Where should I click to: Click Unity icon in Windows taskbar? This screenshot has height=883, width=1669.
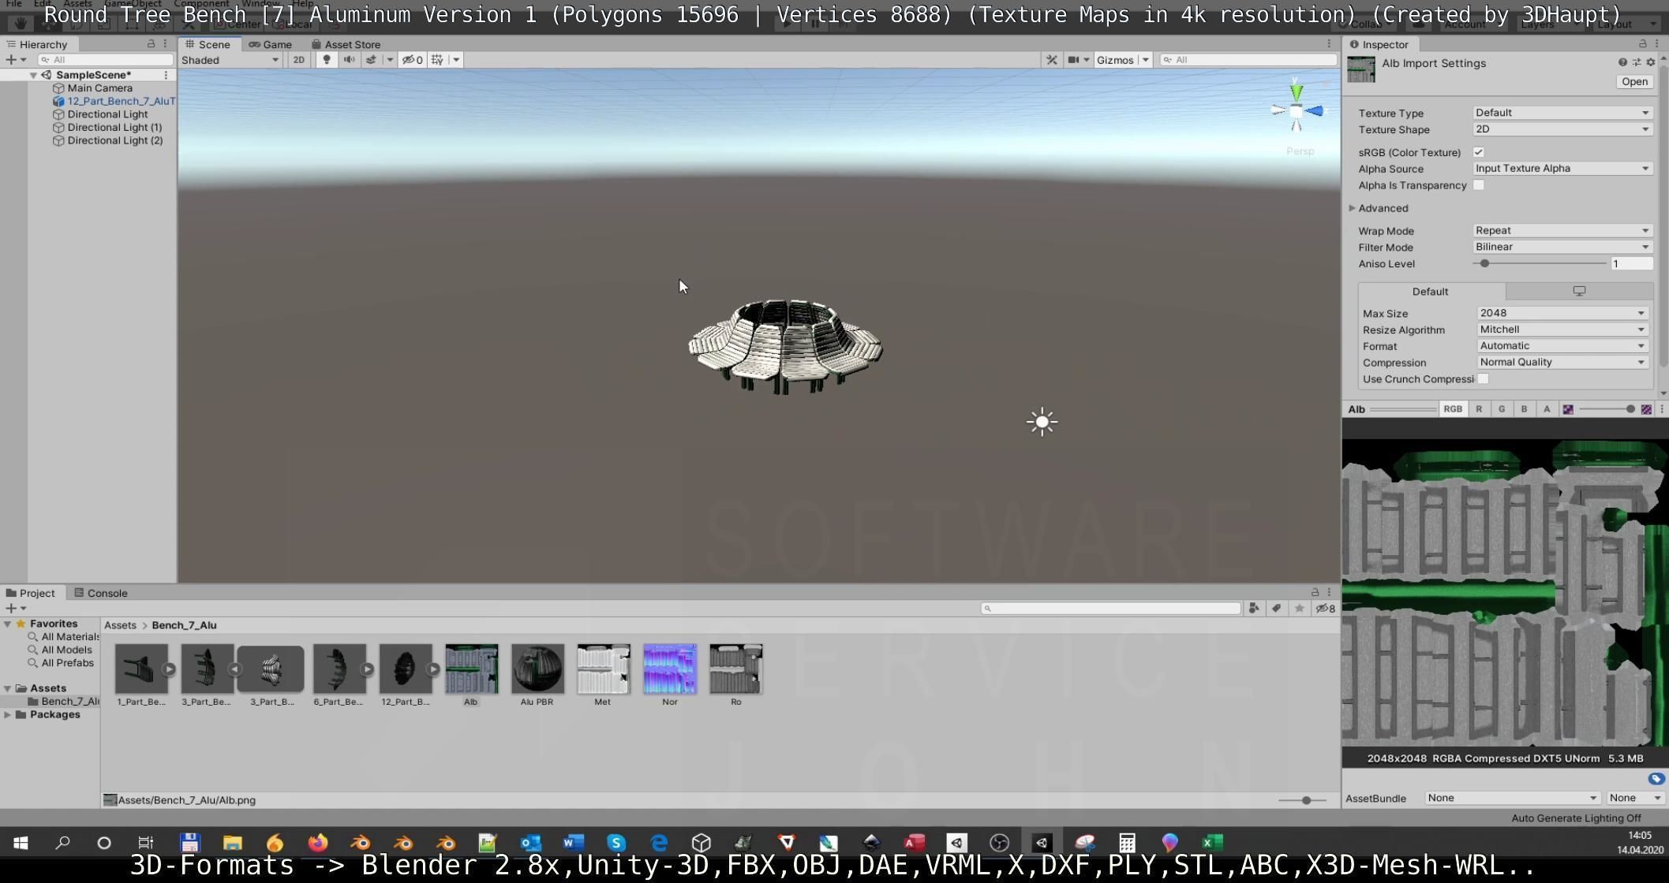pos(1042,843)
